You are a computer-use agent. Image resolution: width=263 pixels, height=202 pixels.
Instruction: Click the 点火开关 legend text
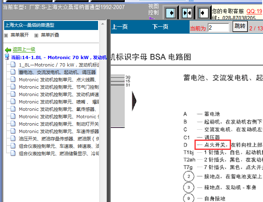[x=215, y=145]
